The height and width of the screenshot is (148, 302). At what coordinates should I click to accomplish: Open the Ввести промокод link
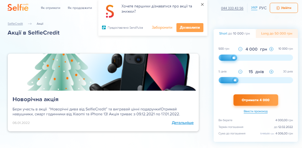pos(255,111)
